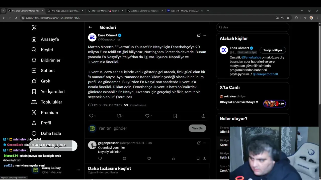The image size is (321, 180).
Task: Click site information icon in address bar
Action: pyautogui.click(x=23, y=18)
